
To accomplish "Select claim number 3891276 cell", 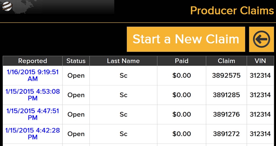I will (x=226, y=114).
